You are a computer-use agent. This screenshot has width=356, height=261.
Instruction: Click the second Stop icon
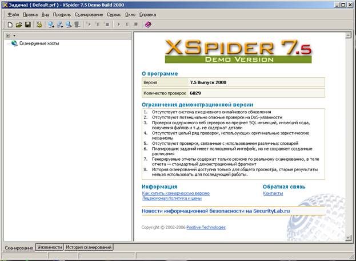tap(136, 25)
